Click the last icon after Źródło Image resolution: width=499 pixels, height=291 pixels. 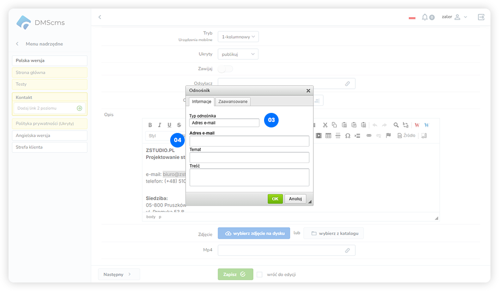(x=424, y=136)
